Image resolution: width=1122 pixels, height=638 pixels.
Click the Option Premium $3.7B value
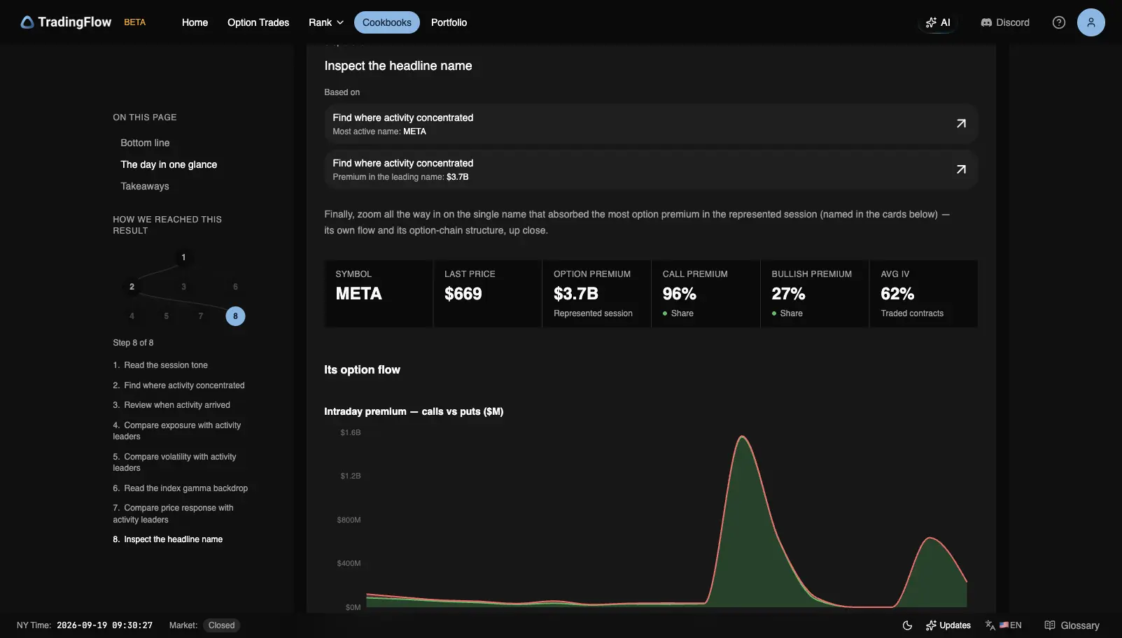coord(576,294)
